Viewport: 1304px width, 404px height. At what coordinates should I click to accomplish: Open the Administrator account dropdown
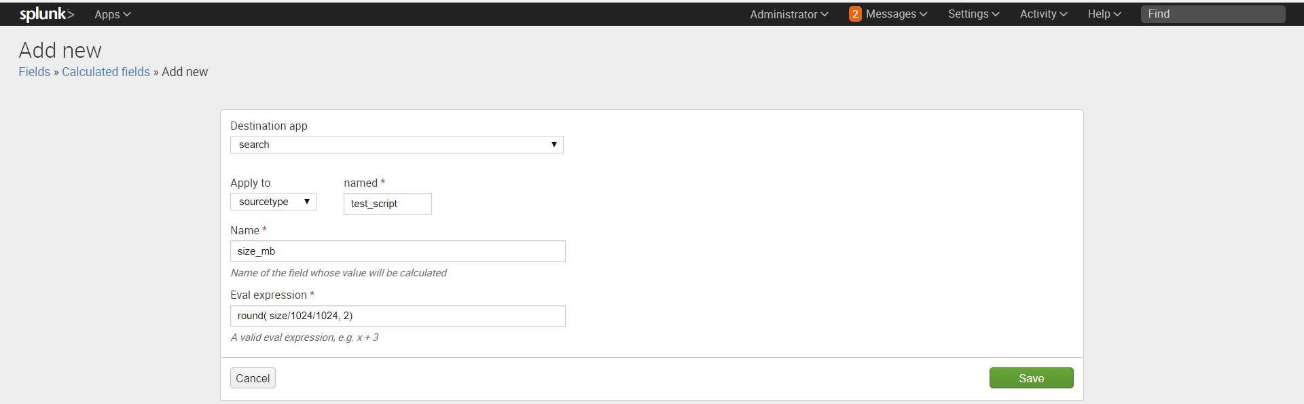coord(788,14)
